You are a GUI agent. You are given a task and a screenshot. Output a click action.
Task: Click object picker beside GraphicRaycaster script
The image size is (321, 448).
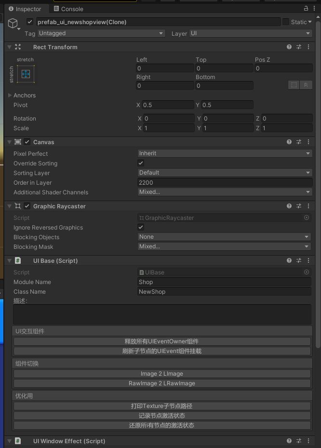[307, 217]
